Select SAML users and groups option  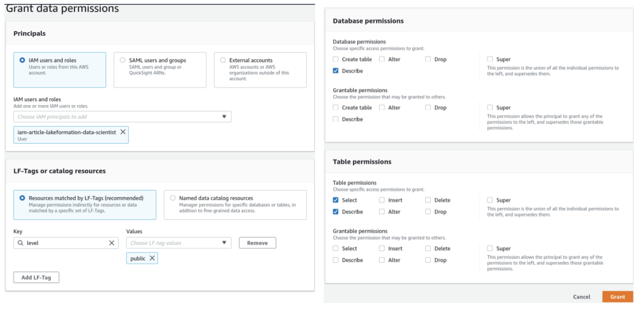click(x=160, y=70)
